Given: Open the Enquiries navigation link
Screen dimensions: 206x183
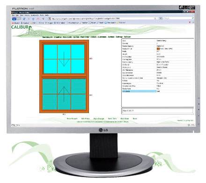Looking at the screenshot, I should pos(58,37).
